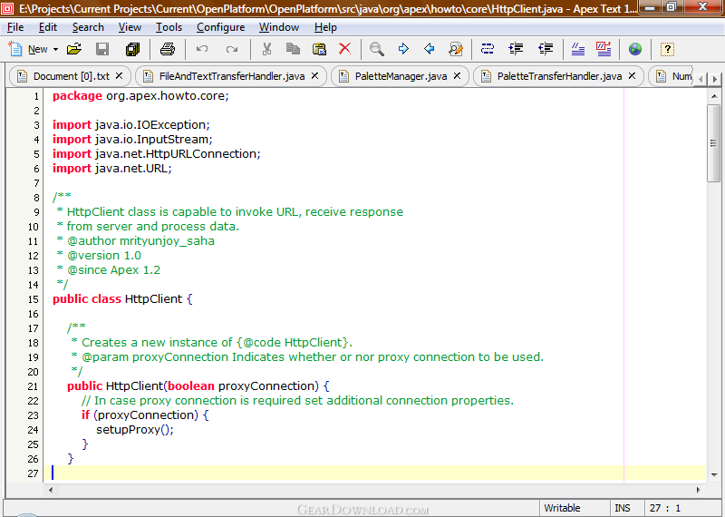Find previous using the left arrow icon
The image size is (725, 517).
(429, 49)
